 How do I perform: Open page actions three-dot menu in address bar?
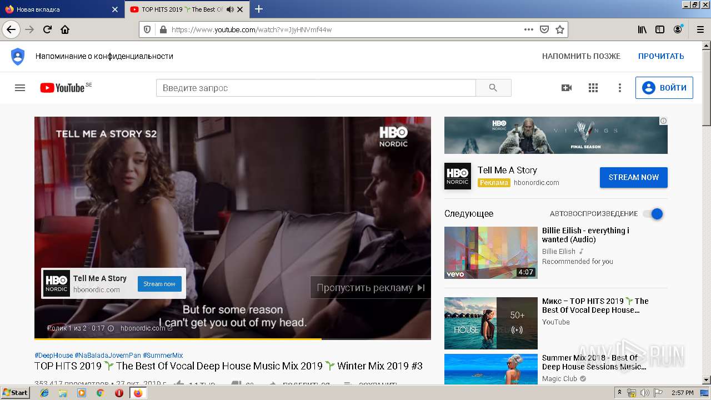pos(529,29)
